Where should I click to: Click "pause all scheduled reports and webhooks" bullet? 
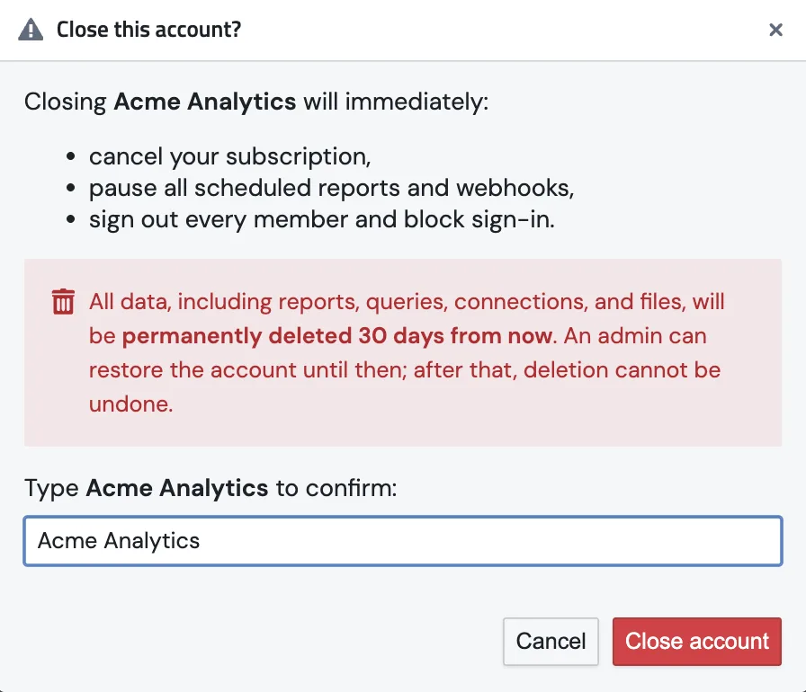332,188
